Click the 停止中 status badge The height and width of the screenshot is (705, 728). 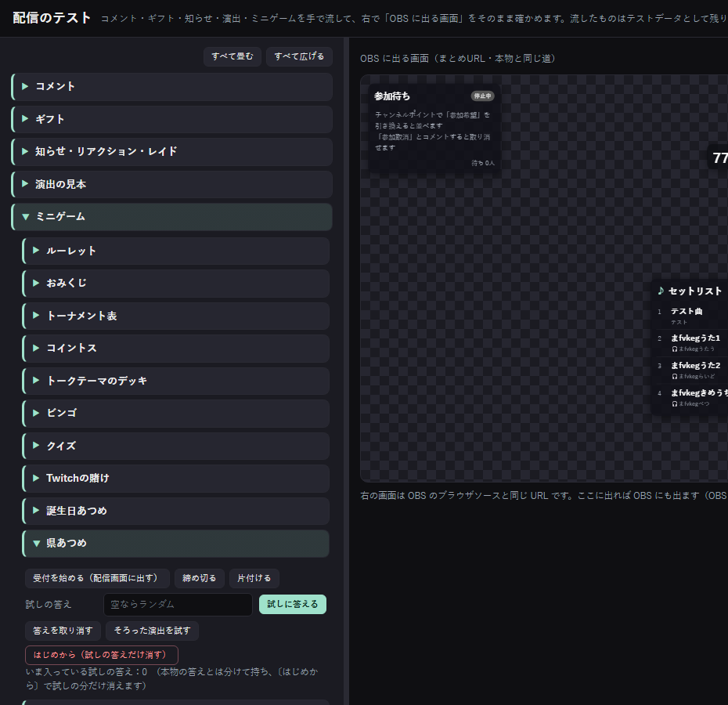[x=482, y=96]
